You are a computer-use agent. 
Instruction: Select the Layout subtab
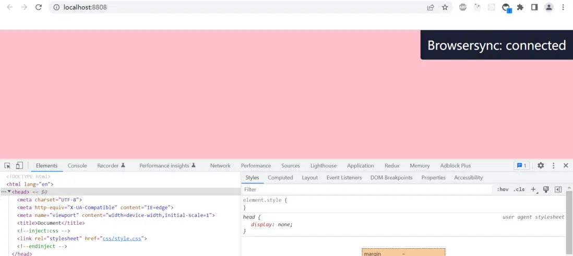(x=309, y=177)
